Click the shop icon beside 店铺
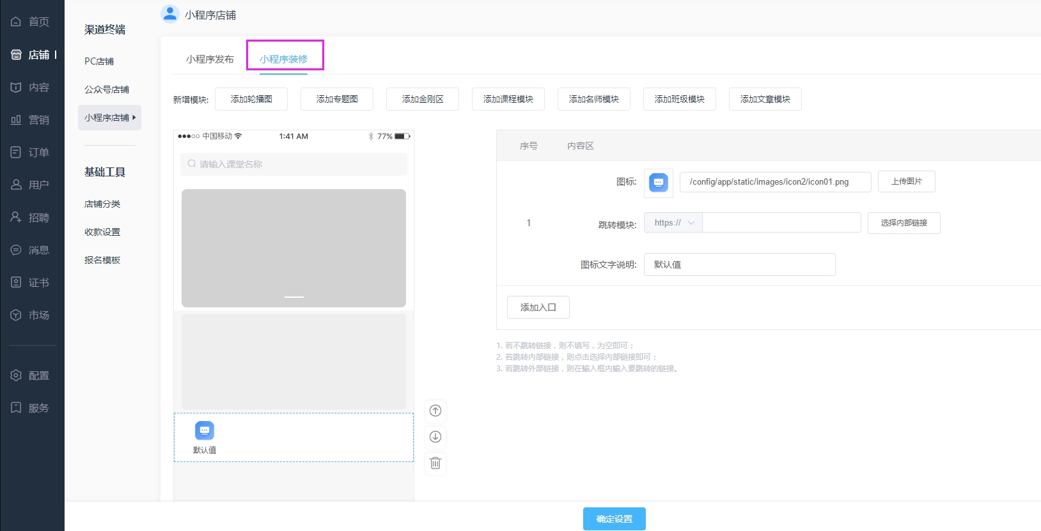This screenshot has height=531, width=1041. (x=16, y=54)
